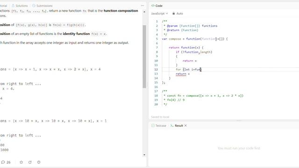Click the down arrow of description scrollbar
The width and height of the screenshot is (299, 168).
click(x=144, y=155)
